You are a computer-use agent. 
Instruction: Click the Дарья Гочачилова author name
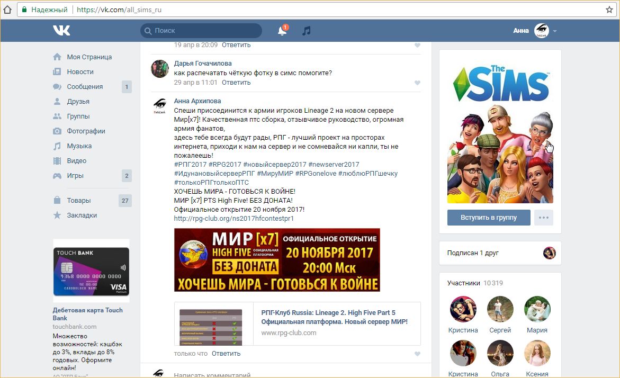[203, 63]
